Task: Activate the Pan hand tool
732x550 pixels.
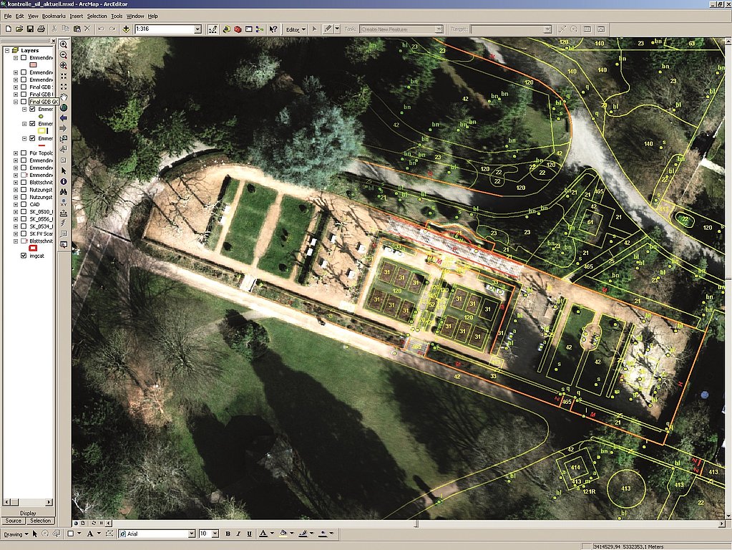Action: pos(64,97)
